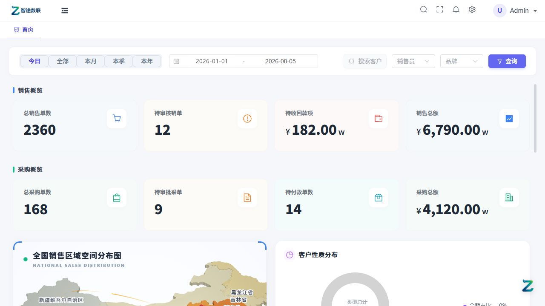
Task: Click 全国销售区域空间分布图 title
Action: click(x=77, y=256)
